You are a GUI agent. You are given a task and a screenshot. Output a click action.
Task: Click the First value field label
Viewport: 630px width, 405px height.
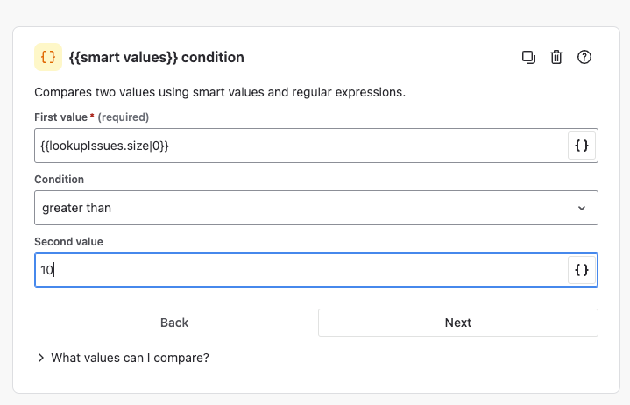[x=61, y=117]
